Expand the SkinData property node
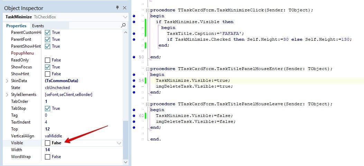The width and height of the screenshot is (364, 166). pos(7,81)
